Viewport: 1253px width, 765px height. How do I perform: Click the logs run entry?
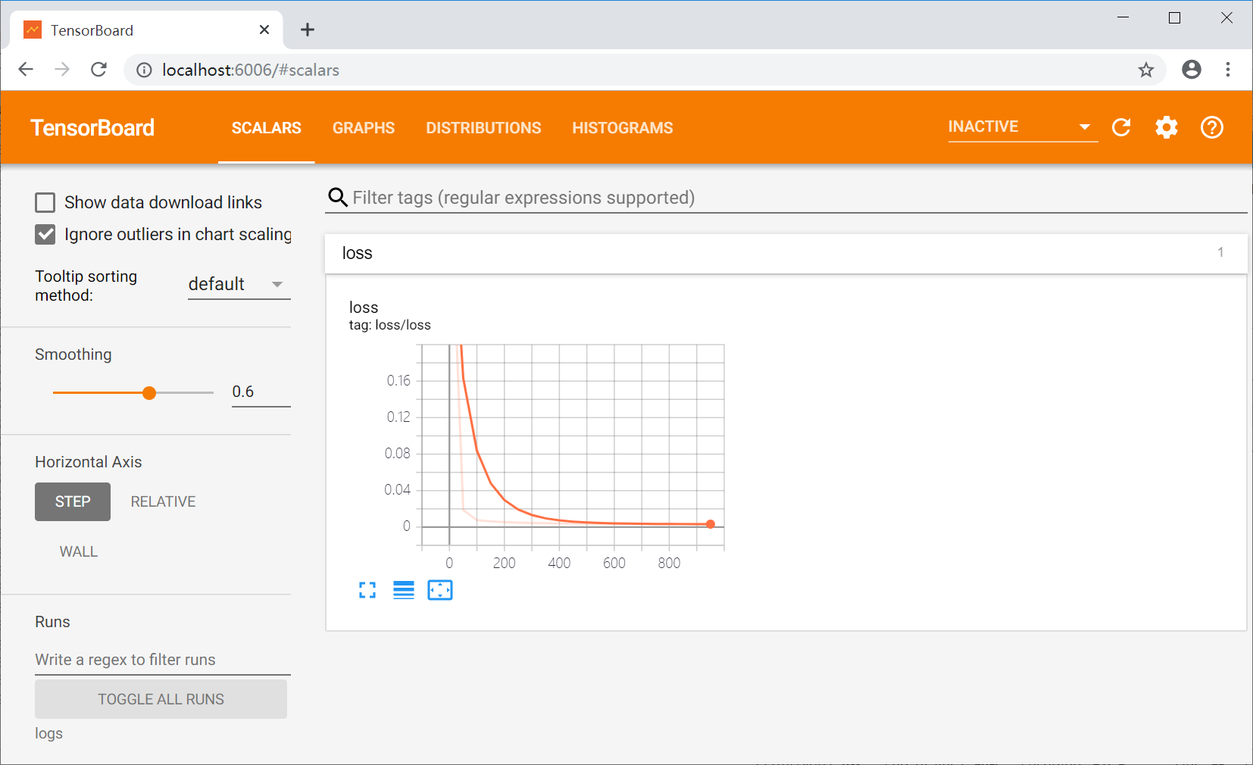48,733
